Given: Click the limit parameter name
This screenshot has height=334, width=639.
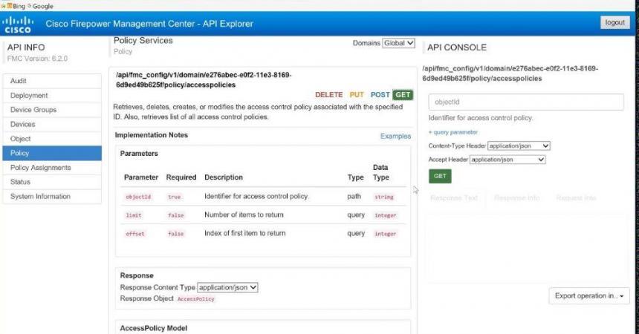Looking at the screenshot, I should [134, 215].
